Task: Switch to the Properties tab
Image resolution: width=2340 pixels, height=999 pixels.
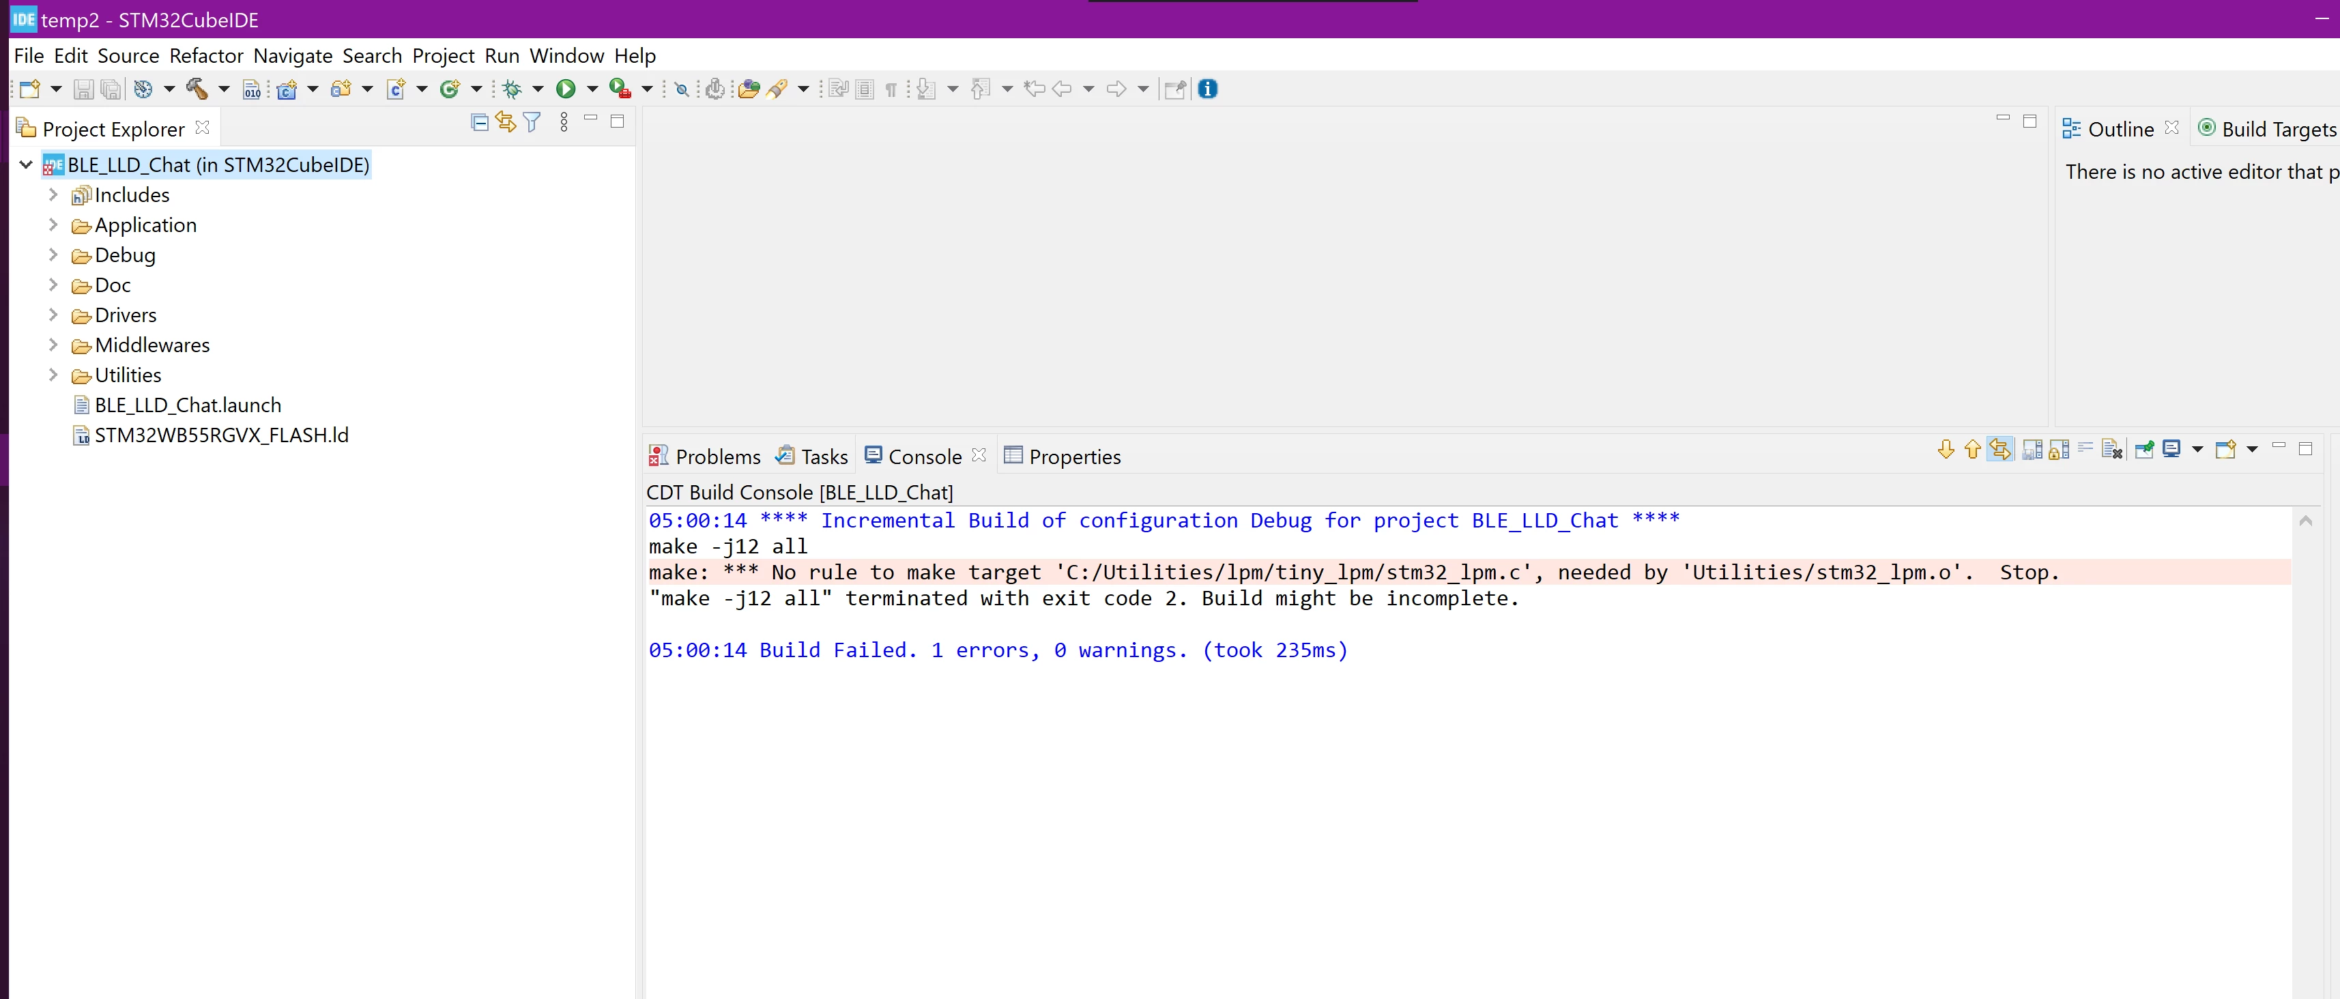Action: (1063, 457)
